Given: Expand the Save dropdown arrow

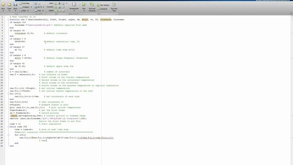Looking at the screenshot, I should 15,11.
